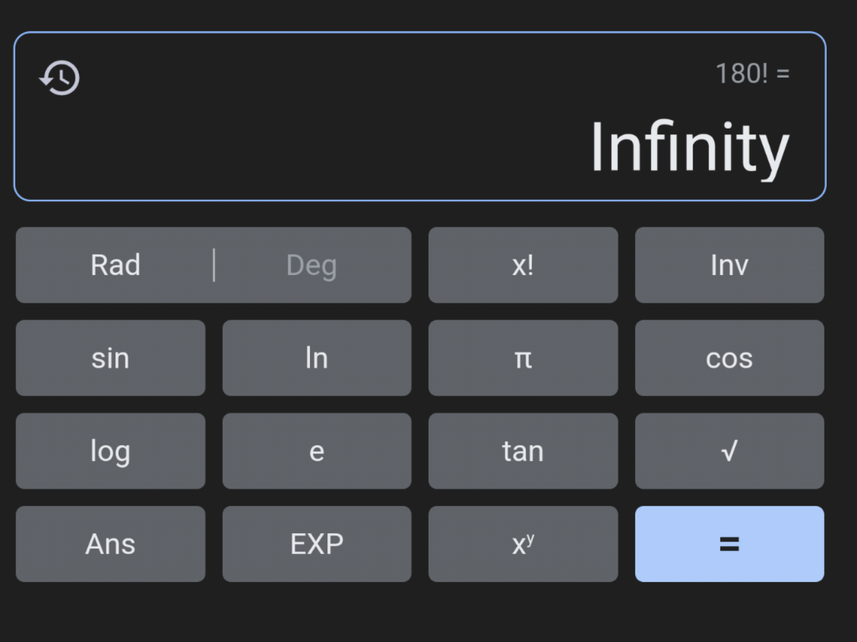The image size is (857, 642).
Task: Insert Euler's constant e
Action: coord(317,451)
